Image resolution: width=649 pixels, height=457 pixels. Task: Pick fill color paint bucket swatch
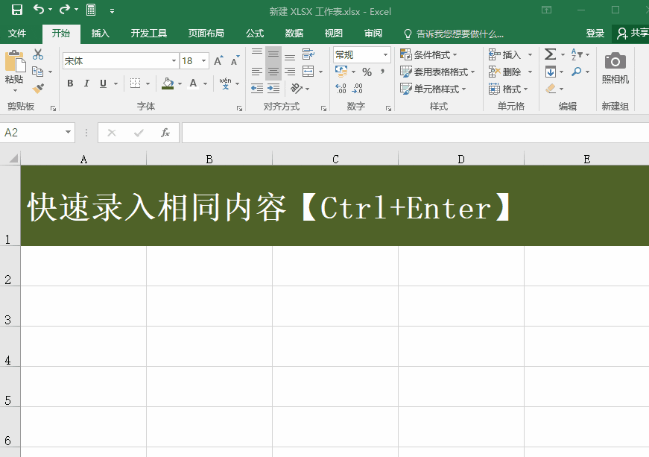click(168, 83)
